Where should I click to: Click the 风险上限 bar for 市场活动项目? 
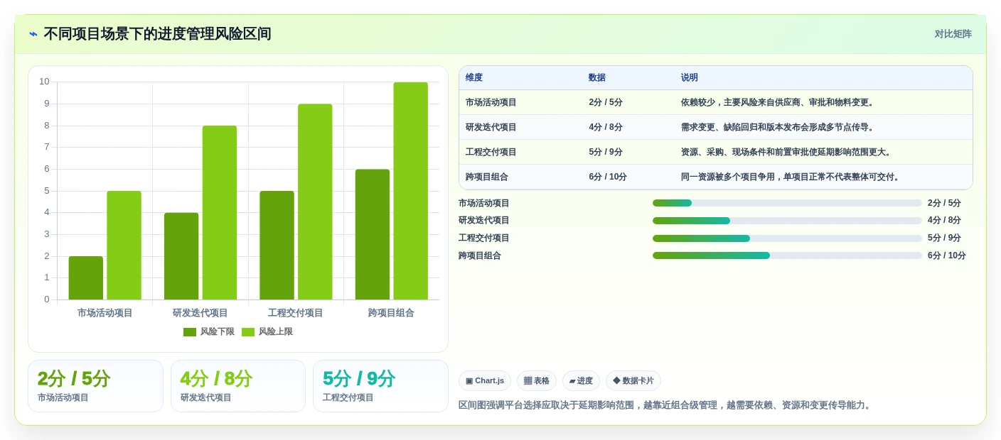(x=124, y=245)
